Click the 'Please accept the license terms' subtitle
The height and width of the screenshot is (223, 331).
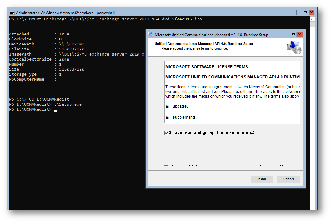195,48
